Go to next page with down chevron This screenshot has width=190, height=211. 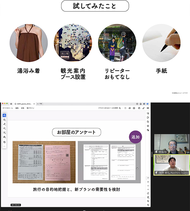tap(148, 189)
